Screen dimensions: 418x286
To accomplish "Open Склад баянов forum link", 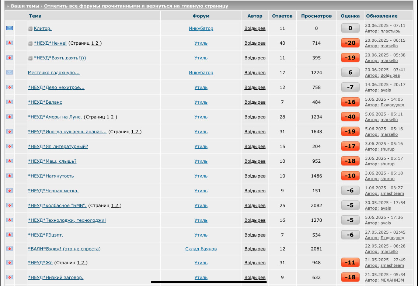I will tap(201, 249).
